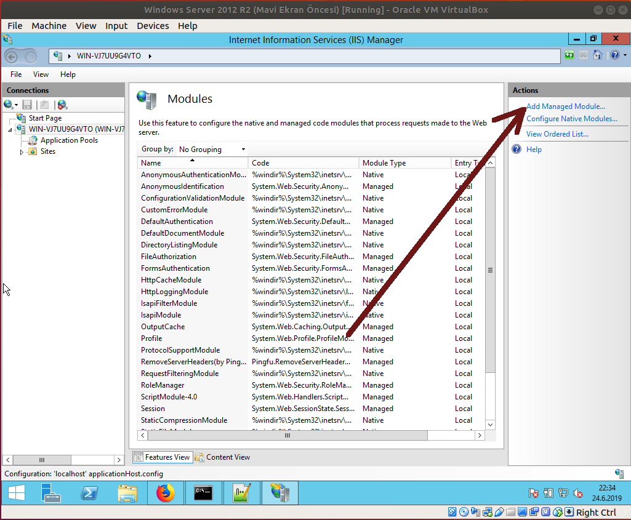Click modules list vertical scrollbar down arrow
This screenshot has width=631, height=520.
pyautogui.click(x=490, y=425)
